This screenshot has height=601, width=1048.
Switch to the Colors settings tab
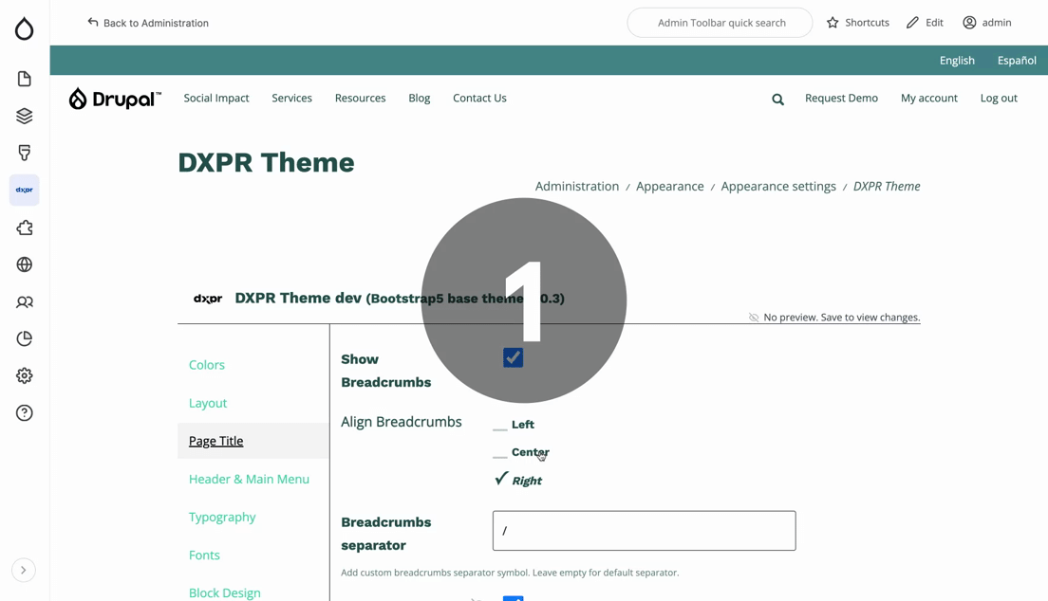207,365
